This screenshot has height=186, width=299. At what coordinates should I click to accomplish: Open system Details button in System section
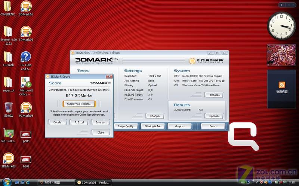214,95
